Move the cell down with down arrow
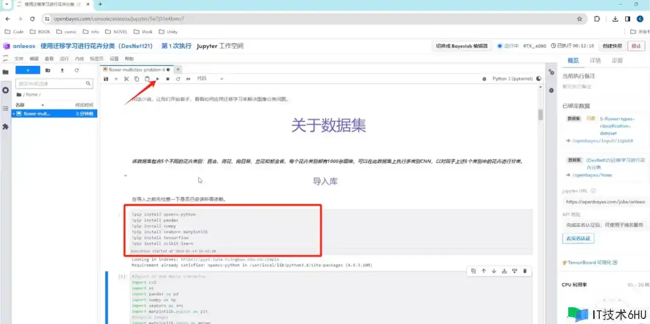The width and height of the screenshot is (650, 324). coord(494,271)
